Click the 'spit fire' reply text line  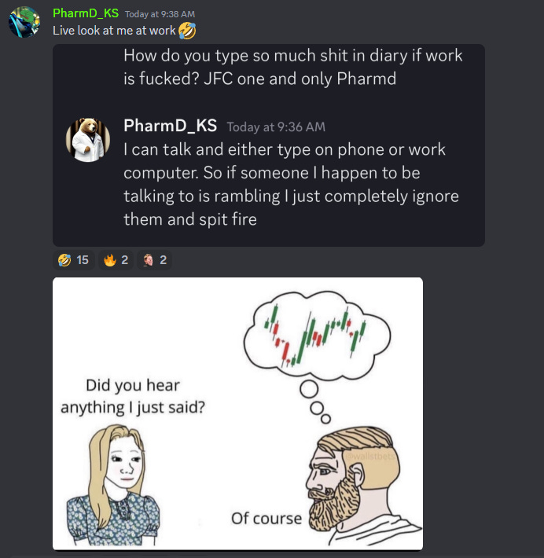[190, 219]
